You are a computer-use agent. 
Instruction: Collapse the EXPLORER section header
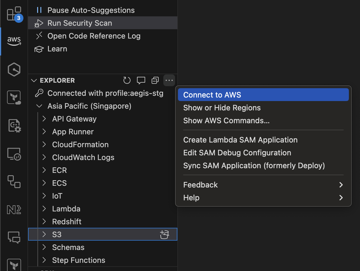(x=57, y=80)
